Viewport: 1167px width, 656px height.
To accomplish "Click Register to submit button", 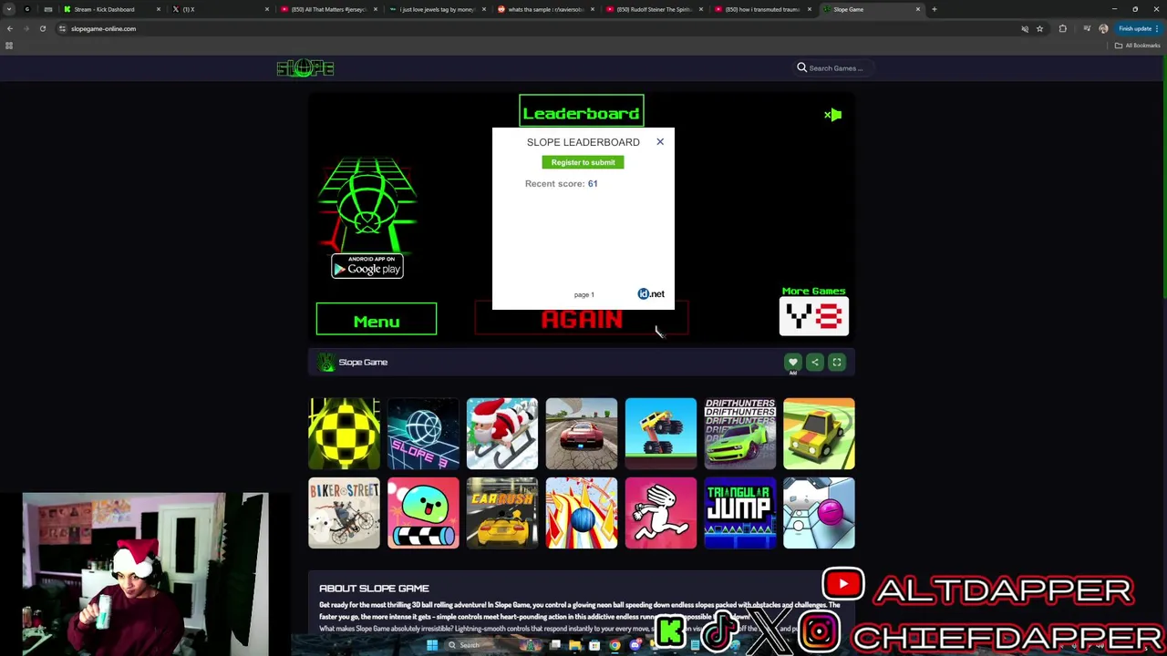I will (x=583, y=162).
